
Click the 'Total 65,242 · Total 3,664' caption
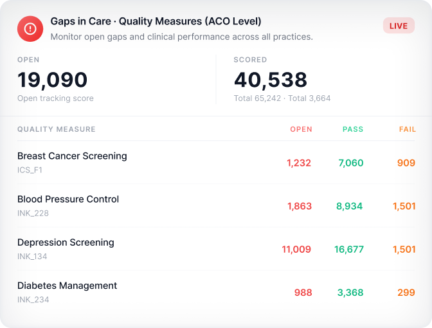click(282, 98)
